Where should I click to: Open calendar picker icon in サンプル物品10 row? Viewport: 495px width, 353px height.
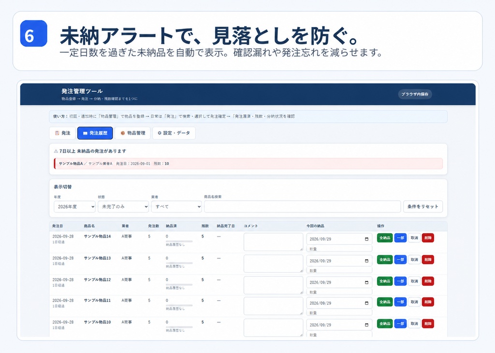(366, 325)
